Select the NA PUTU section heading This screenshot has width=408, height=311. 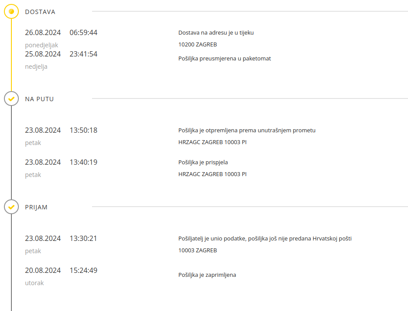(39, 99)
